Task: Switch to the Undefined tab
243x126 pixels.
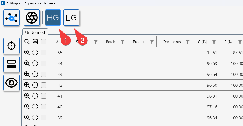Action: [x=35, y=32]
